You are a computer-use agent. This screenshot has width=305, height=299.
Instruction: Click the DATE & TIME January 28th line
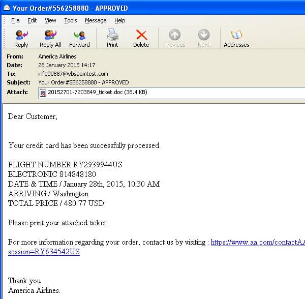[x=84, y=184]
